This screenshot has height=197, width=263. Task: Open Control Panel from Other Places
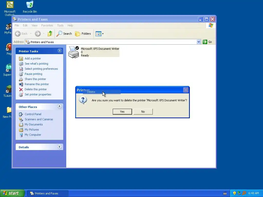pyautogui.click(x=33, y=114)
